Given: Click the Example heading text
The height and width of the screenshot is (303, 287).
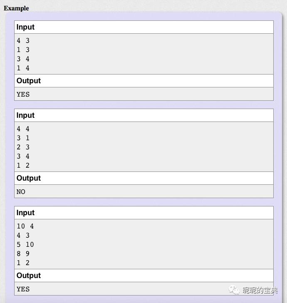Looking at the screenshot, I should 16,8.
